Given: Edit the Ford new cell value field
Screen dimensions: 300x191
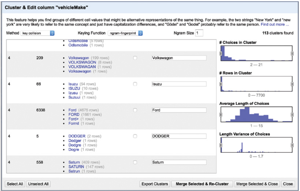Looking at the screenshot, I should pos(179,110).
